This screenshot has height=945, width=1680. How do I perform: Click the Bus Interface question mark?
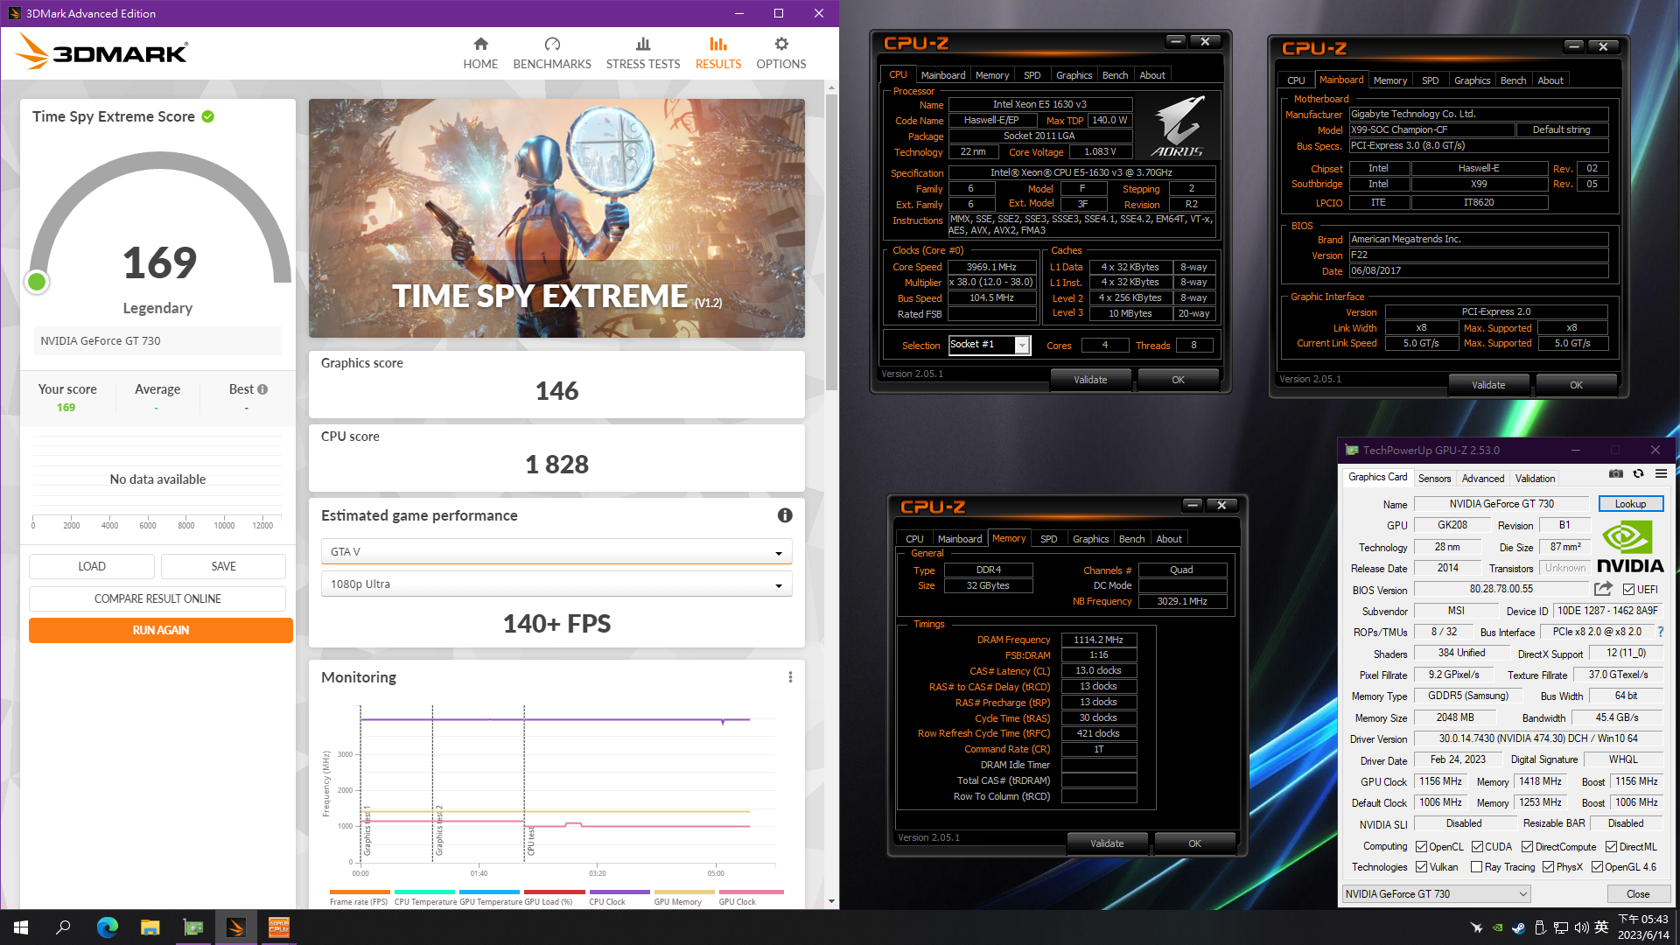(1660, 632)
